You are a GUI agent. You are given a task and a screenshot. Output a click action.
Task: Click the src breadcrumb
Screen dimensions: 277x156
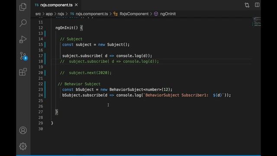pyautogui.click(x=38, y=14)
